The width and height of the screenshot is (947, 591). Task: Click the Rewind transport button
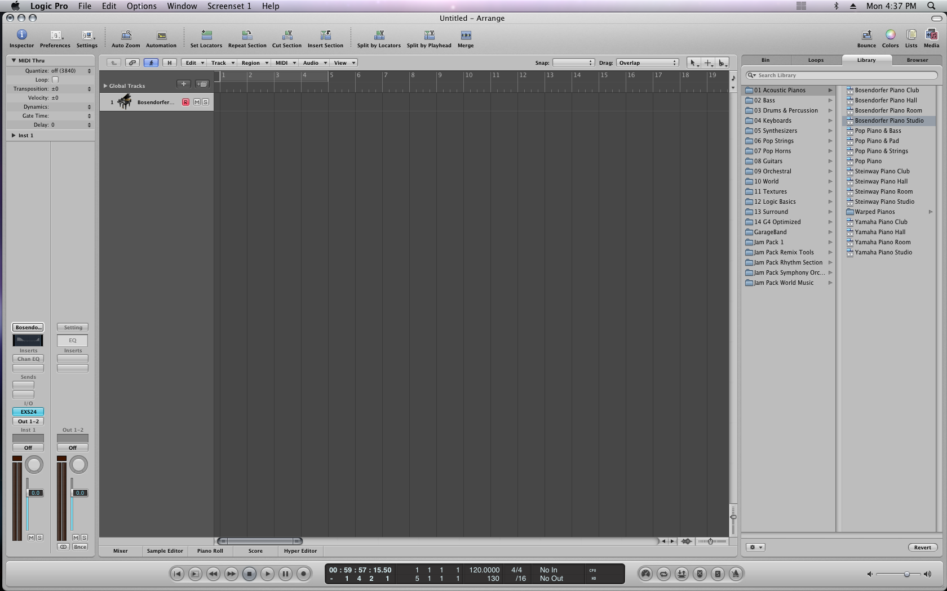[213, 574]
